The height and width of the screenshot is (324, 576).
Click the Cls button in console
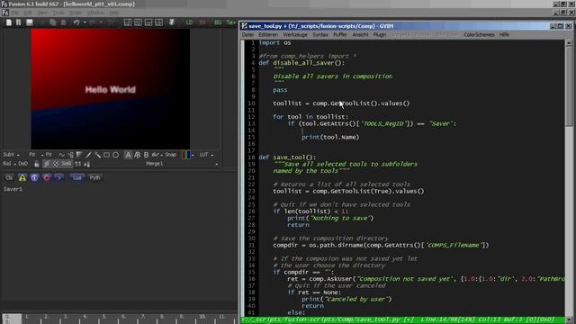pos(9,178)
